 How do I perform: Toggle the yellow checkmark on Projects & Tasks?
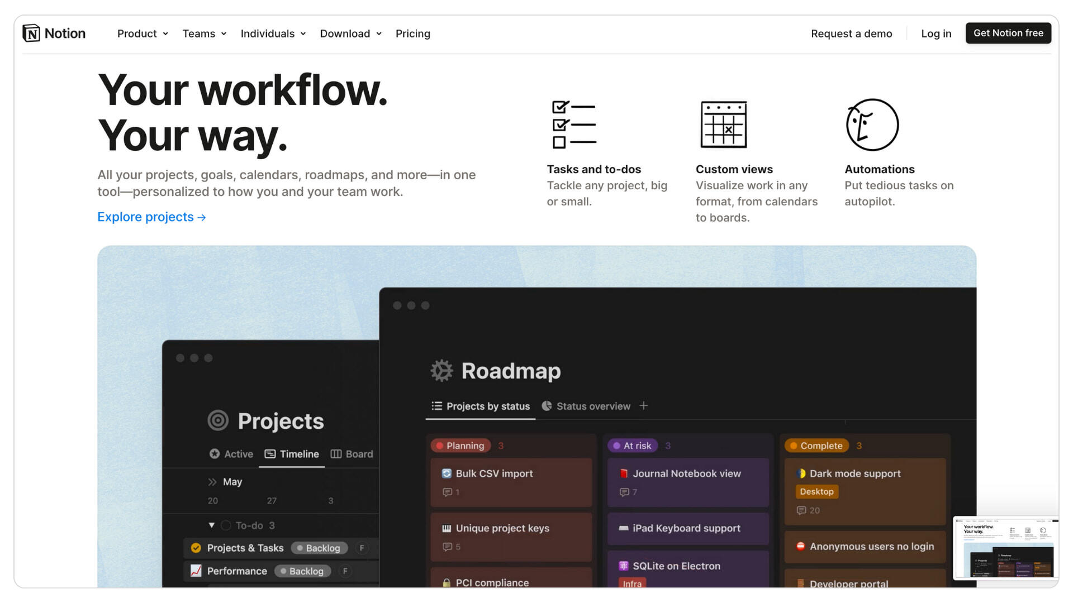[196, 548]
